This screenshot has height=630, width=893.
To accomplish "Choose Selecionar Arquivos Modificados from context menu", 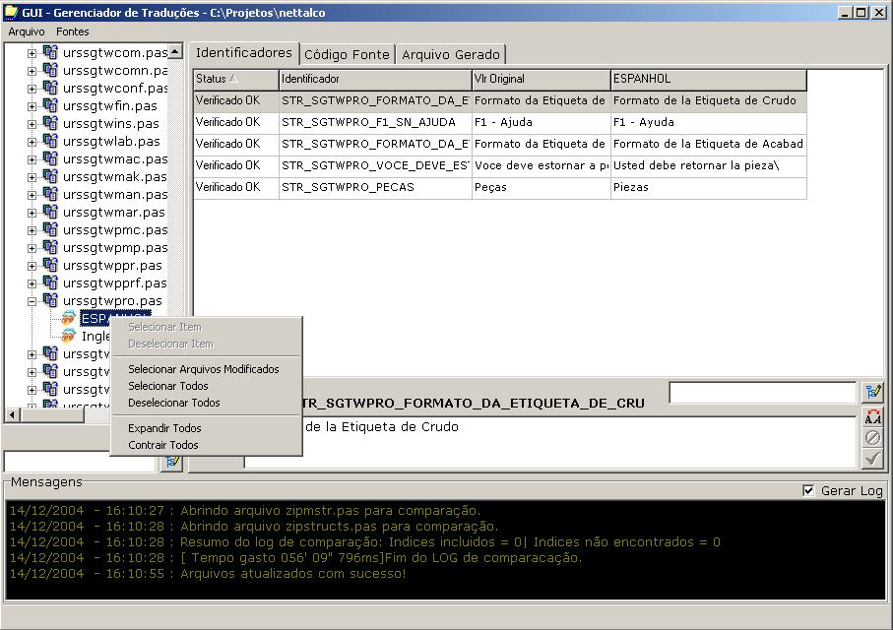I will 204,369.
